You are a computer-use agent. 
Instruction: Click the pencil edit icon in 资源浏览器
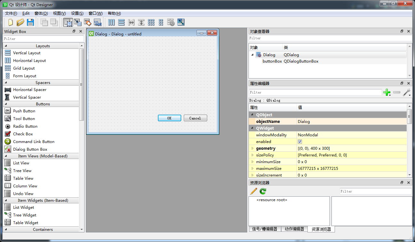[253, 191]
